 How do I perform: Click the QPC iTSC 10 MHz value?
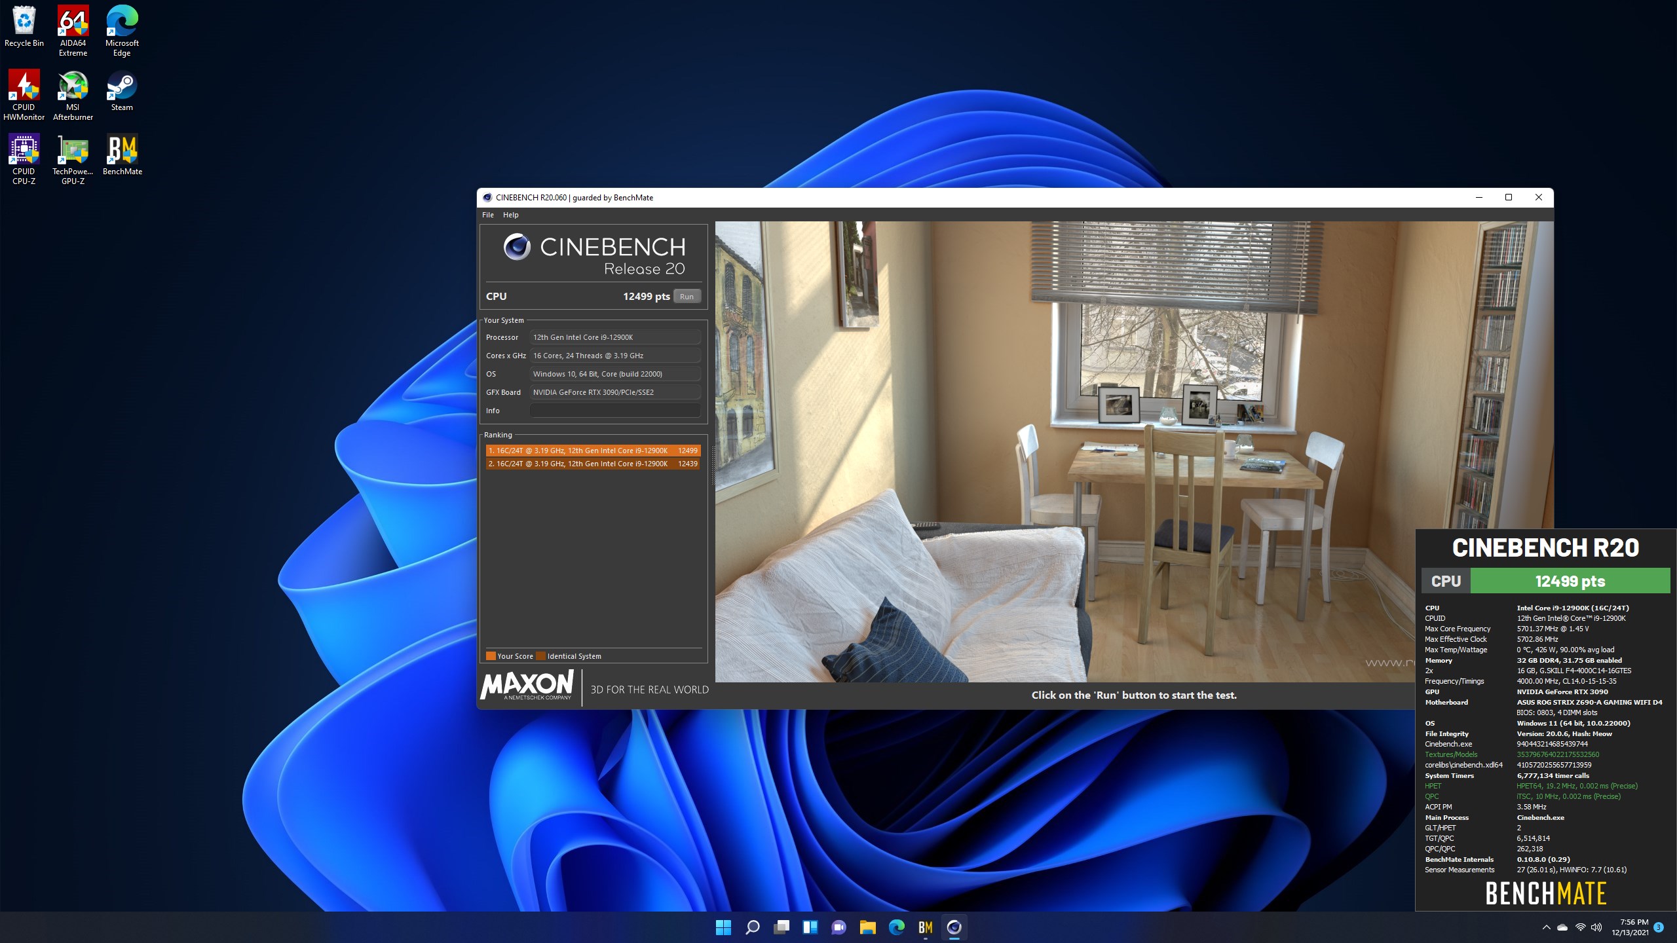(x=1568, y=796)
